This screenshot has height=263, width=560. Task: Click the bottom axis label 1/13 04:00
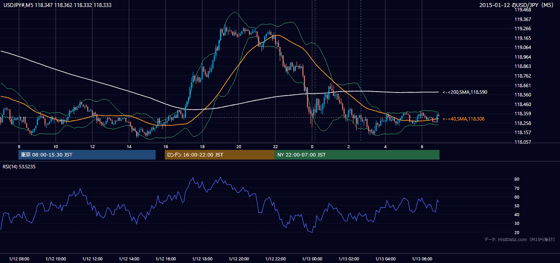click(386, 259)
